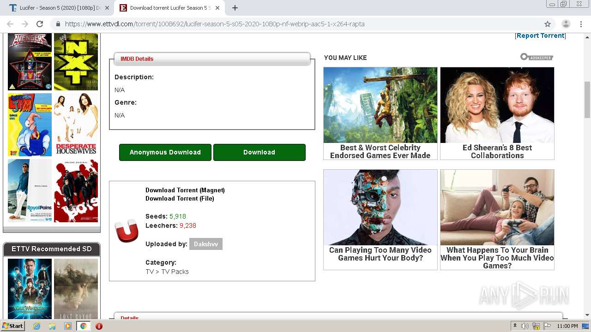Open the half-robot face ad image

click(x=380, y=207)
